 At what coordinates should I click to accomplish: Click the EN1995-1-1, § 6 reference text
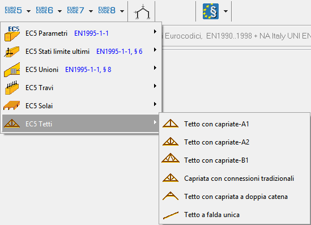[120, 52]
